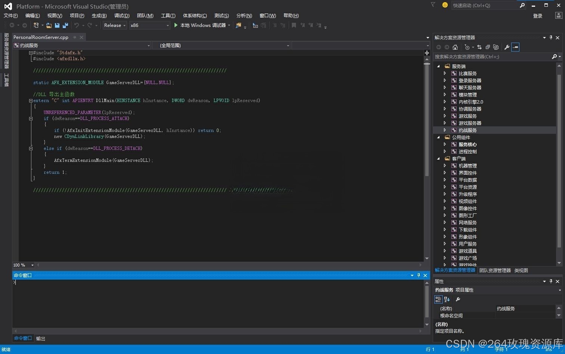Click the Quick Launch search magnifier icon
Viewport: 565px width, 354px height.
[522, 5]
